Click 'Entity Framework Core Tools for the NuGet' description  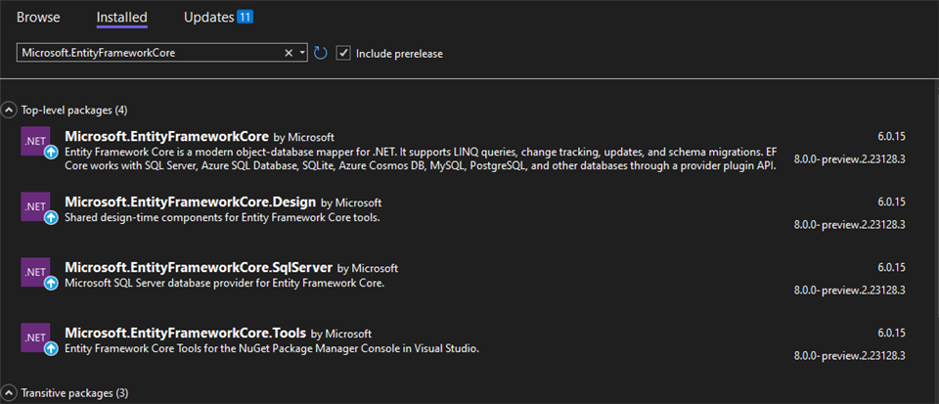[273, 348]
